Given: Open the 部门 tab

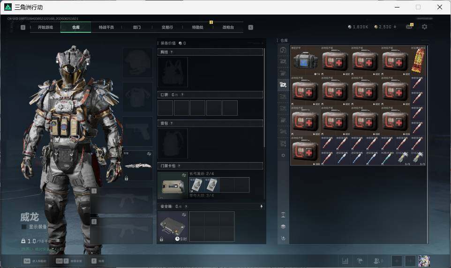Looking at the screenshot, I should tap(137, 27).
